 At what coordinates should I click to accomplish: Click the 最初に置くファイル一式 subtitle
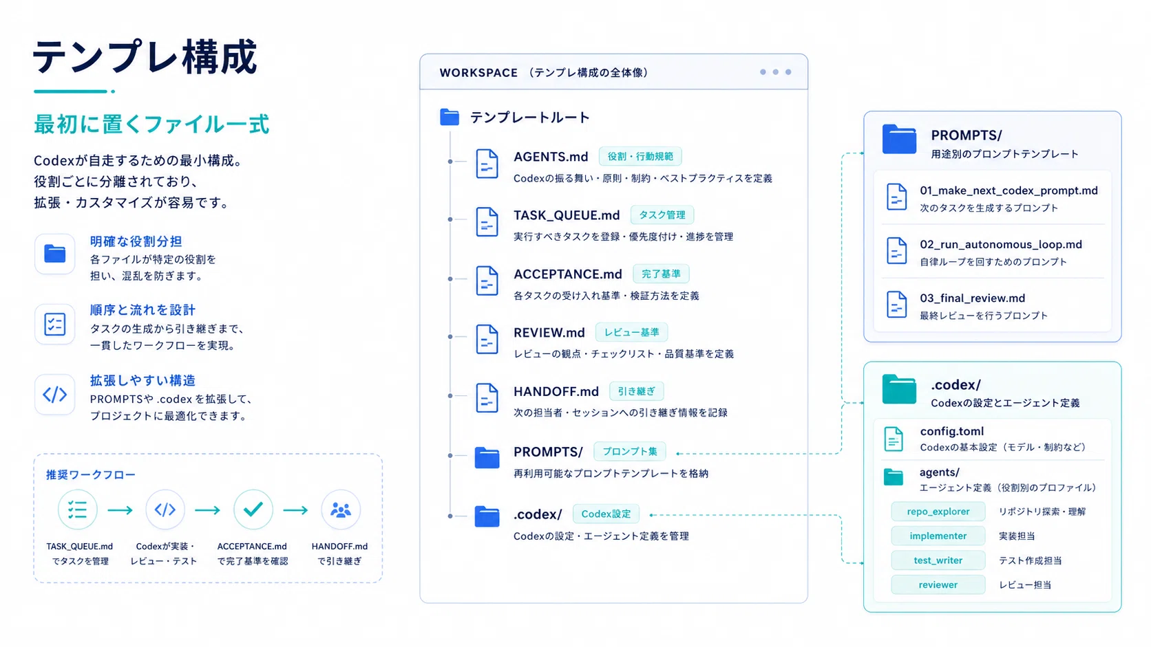(x=151, y=124)
